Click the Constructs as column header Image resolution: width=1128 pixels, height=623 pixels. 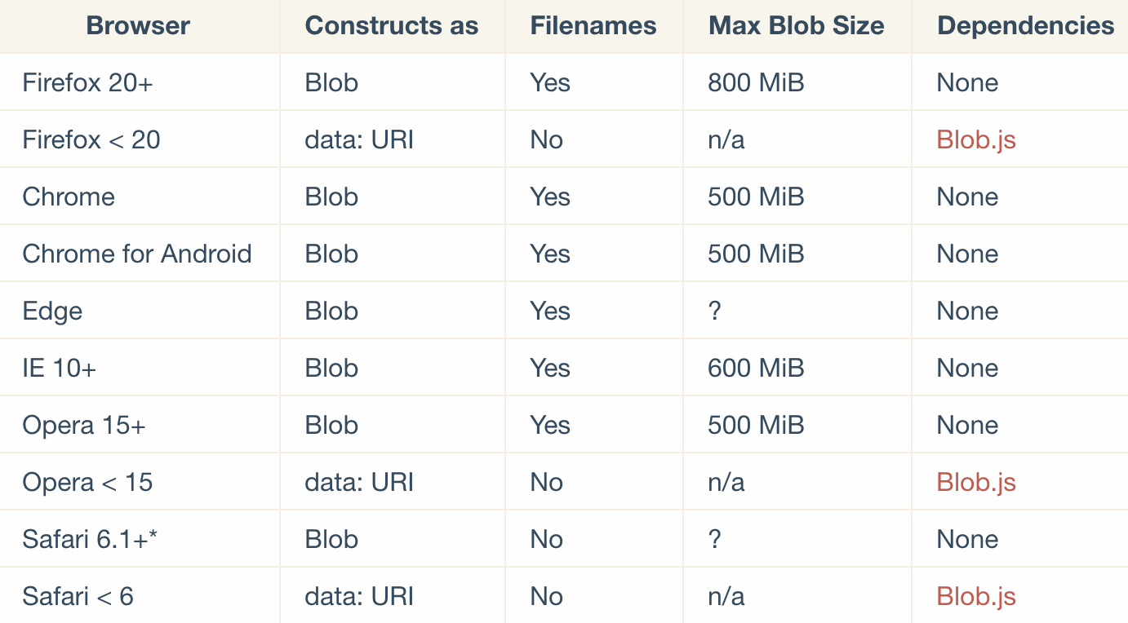pyautogui.click(x=392, y=26)
